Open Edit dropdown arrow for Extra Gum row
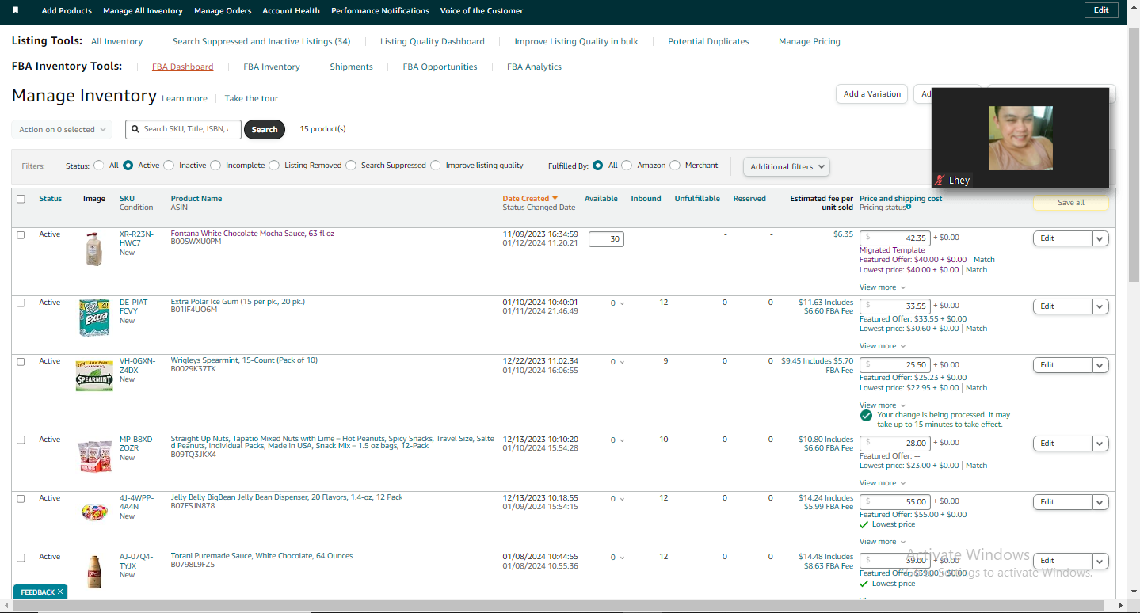The image size is (1140, 613). coord(1100,306)
